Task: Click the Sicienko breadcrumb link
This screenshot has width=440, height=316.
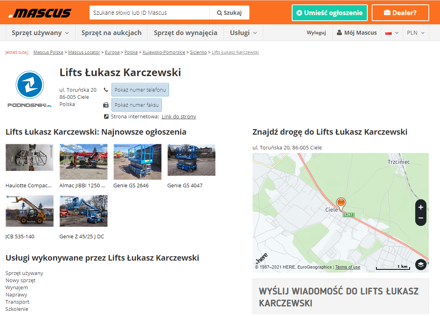Action: coord(198,52)
